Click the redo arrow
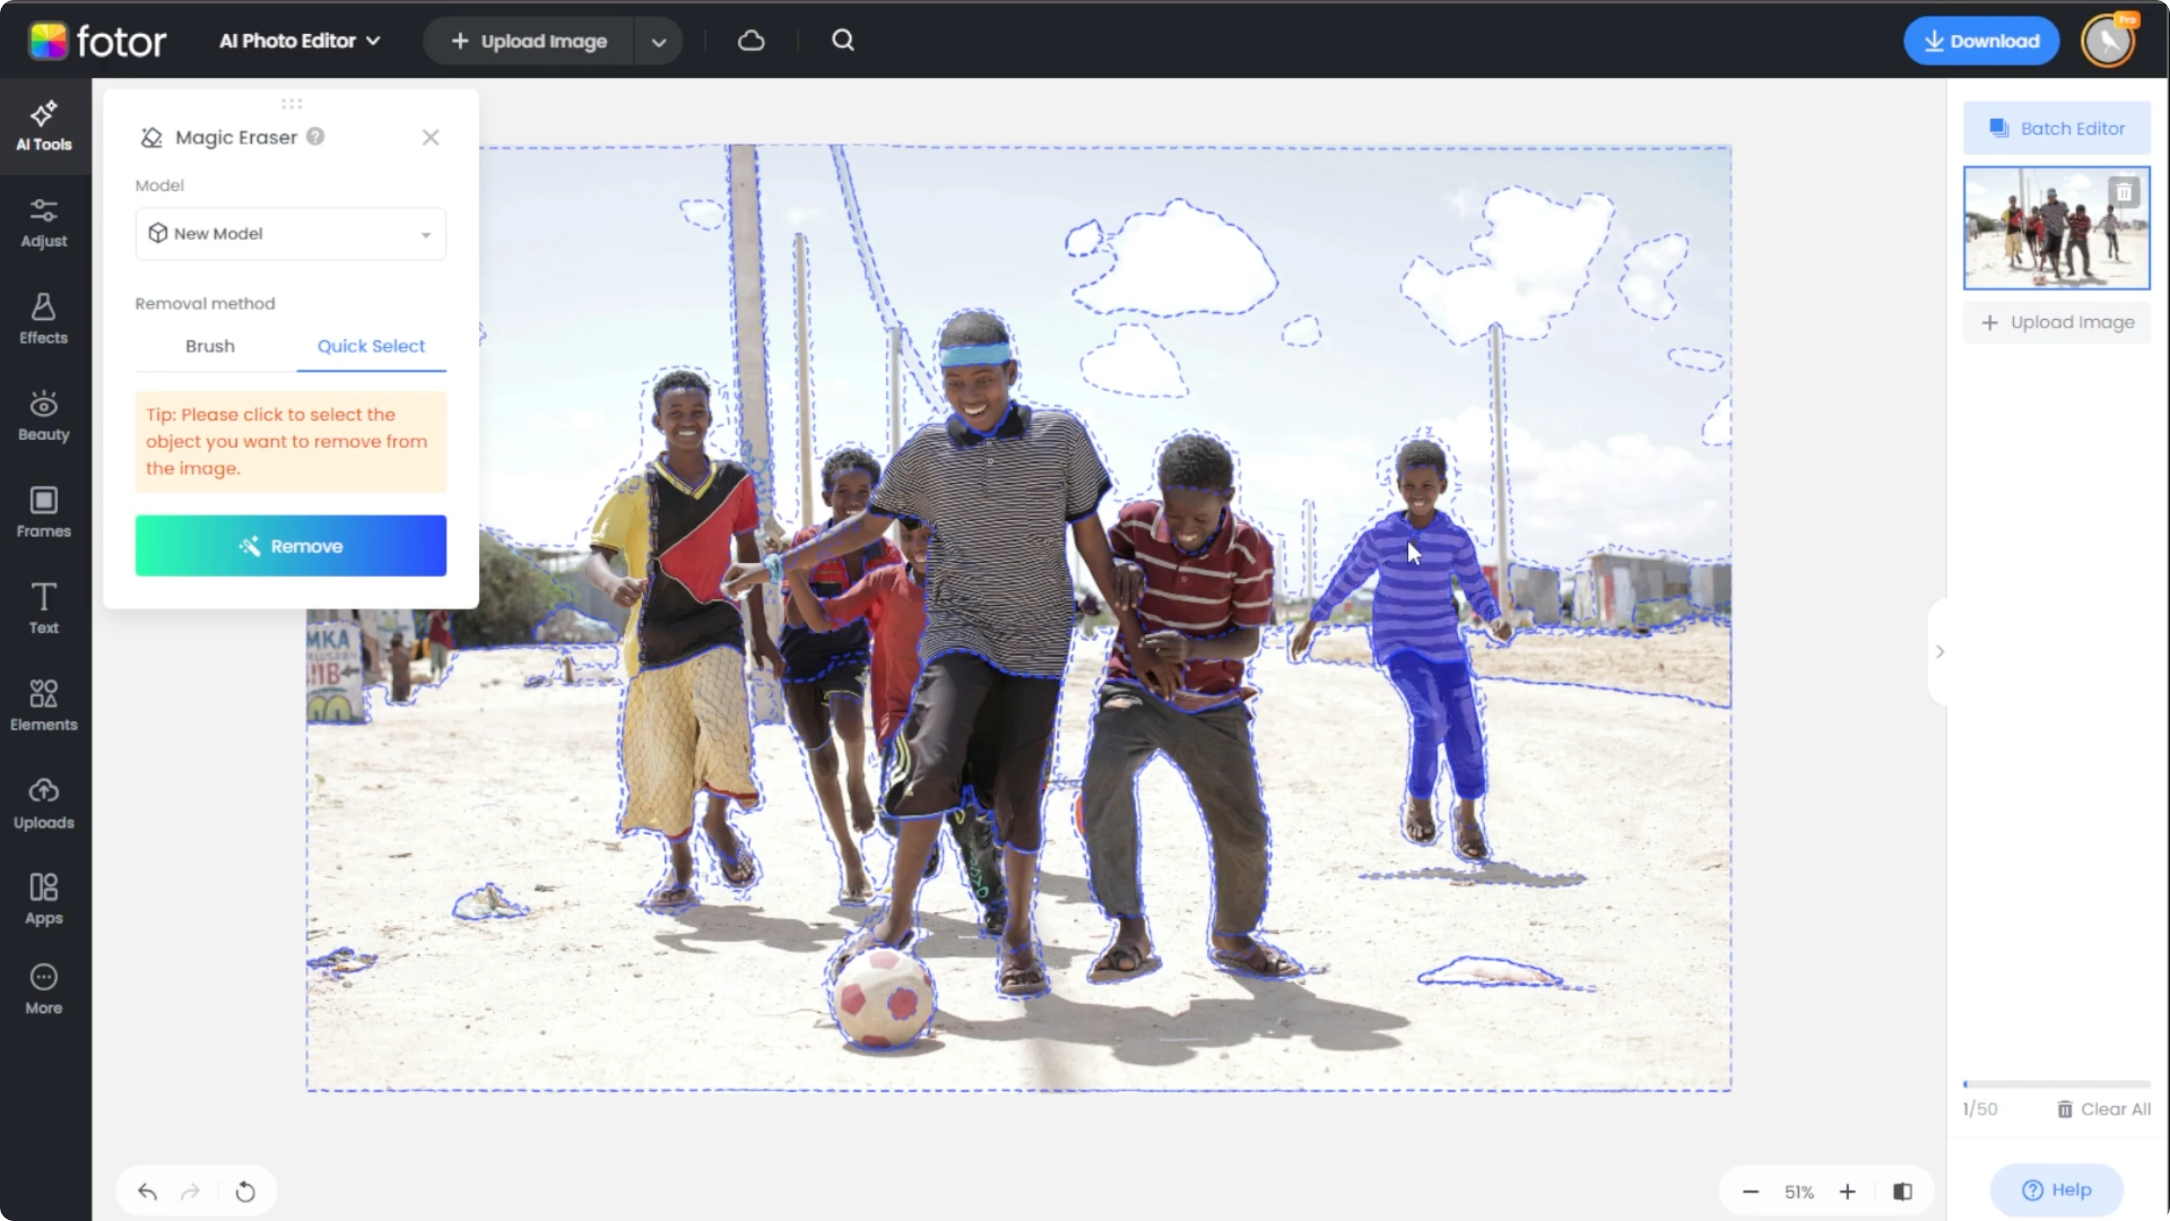 [191, 1192]
